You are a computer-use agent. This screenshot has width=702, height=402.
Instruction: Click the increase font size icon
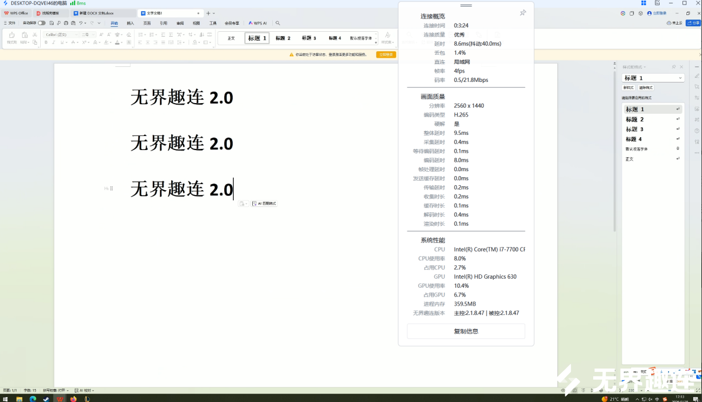pyautogui.click(x=101, y=35)
